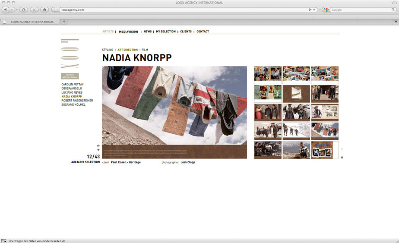Click the browser home button
Image resolution: width=399 pixels, height=243 pixels.
[44, 9]
